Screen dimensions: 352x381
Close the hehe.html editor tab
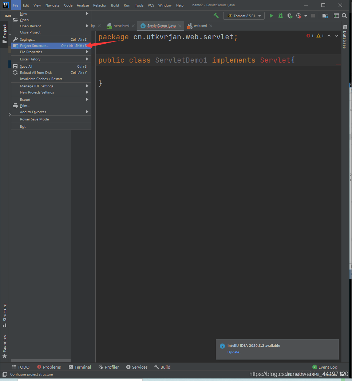[x=133, y=26]
